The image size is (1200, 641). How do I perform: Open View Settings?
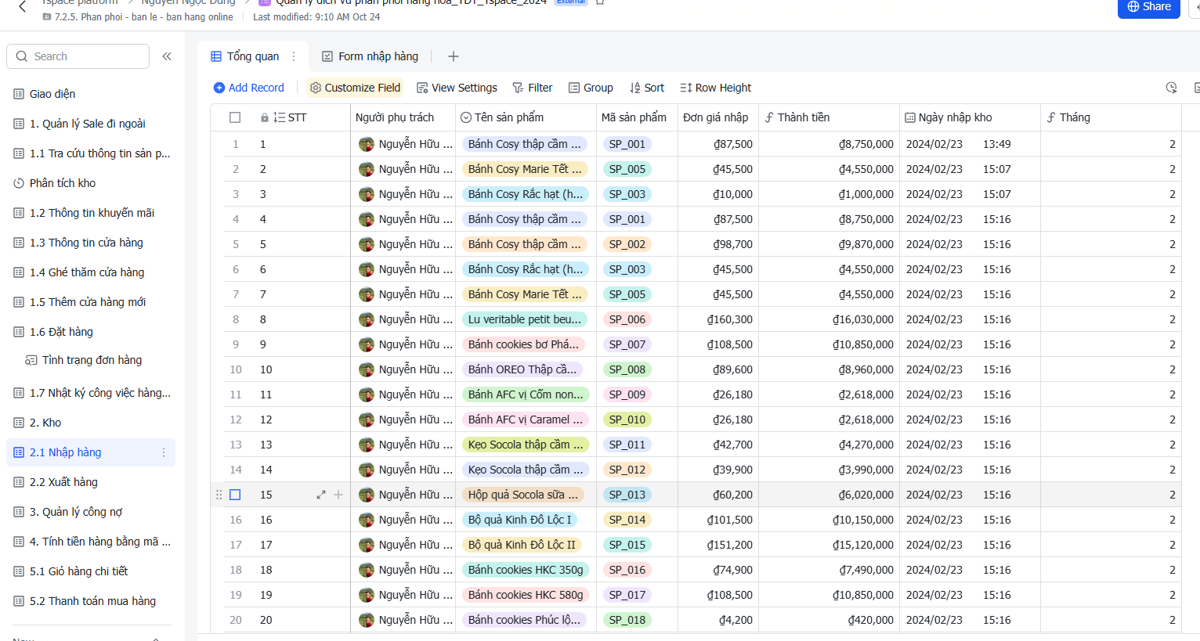(x=457, y=88)
